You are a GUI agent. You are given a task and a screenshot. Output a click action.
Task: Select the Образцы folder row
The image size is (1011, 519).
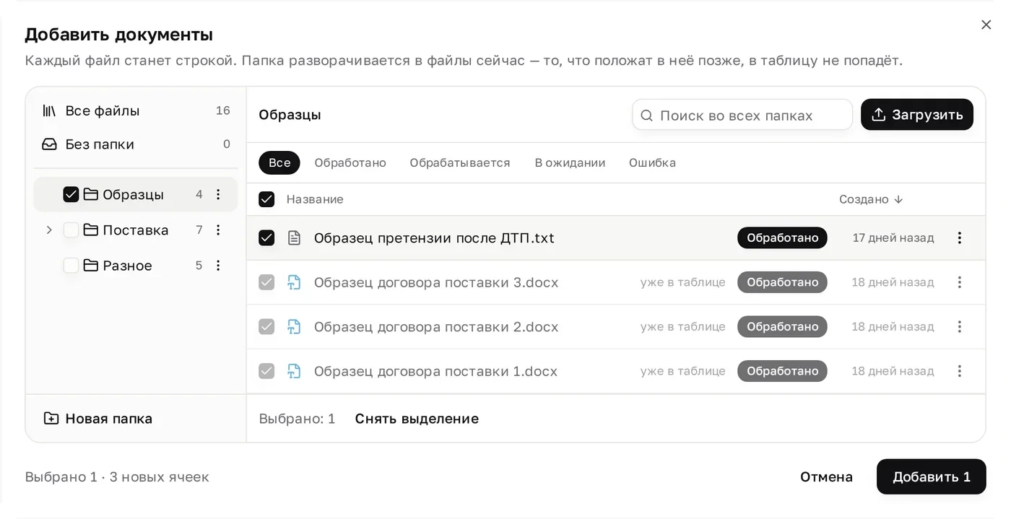pyautogui.click(x=136, y=194)
